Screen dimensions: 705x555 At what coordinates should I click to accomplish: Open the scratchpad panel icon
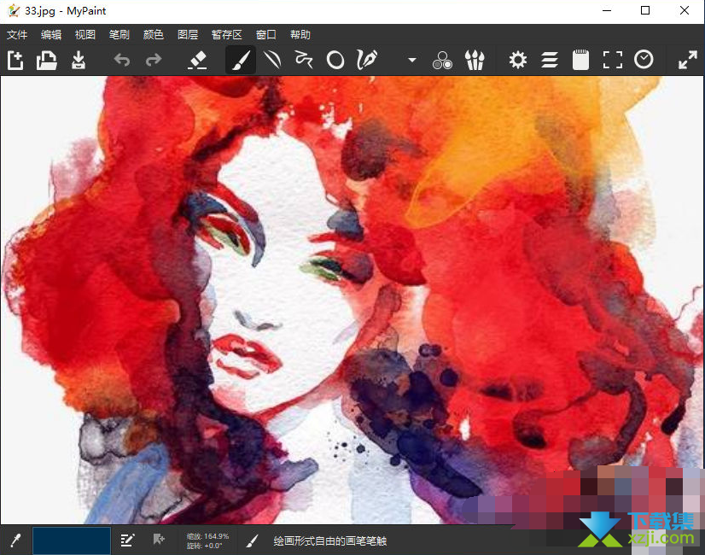click(580, 60)
